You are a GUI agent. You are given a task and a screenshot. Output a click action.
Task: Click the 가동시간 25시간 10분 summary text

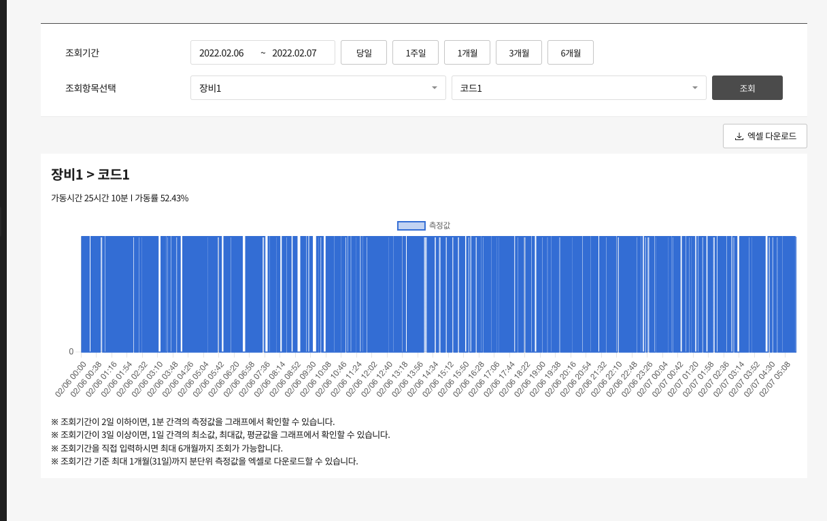[x=89, y=199]
